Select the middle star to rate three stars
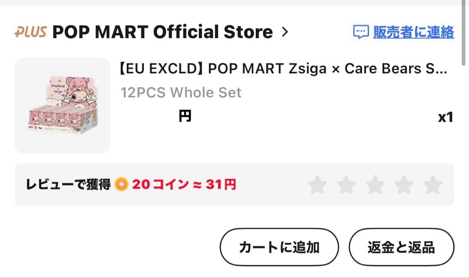Viewport: 469px width, 278px height. [x=374, y=185]
